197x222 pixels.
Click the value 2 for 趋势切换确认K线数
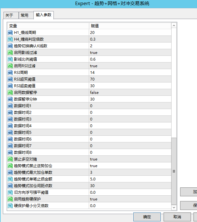click(91, 46)
